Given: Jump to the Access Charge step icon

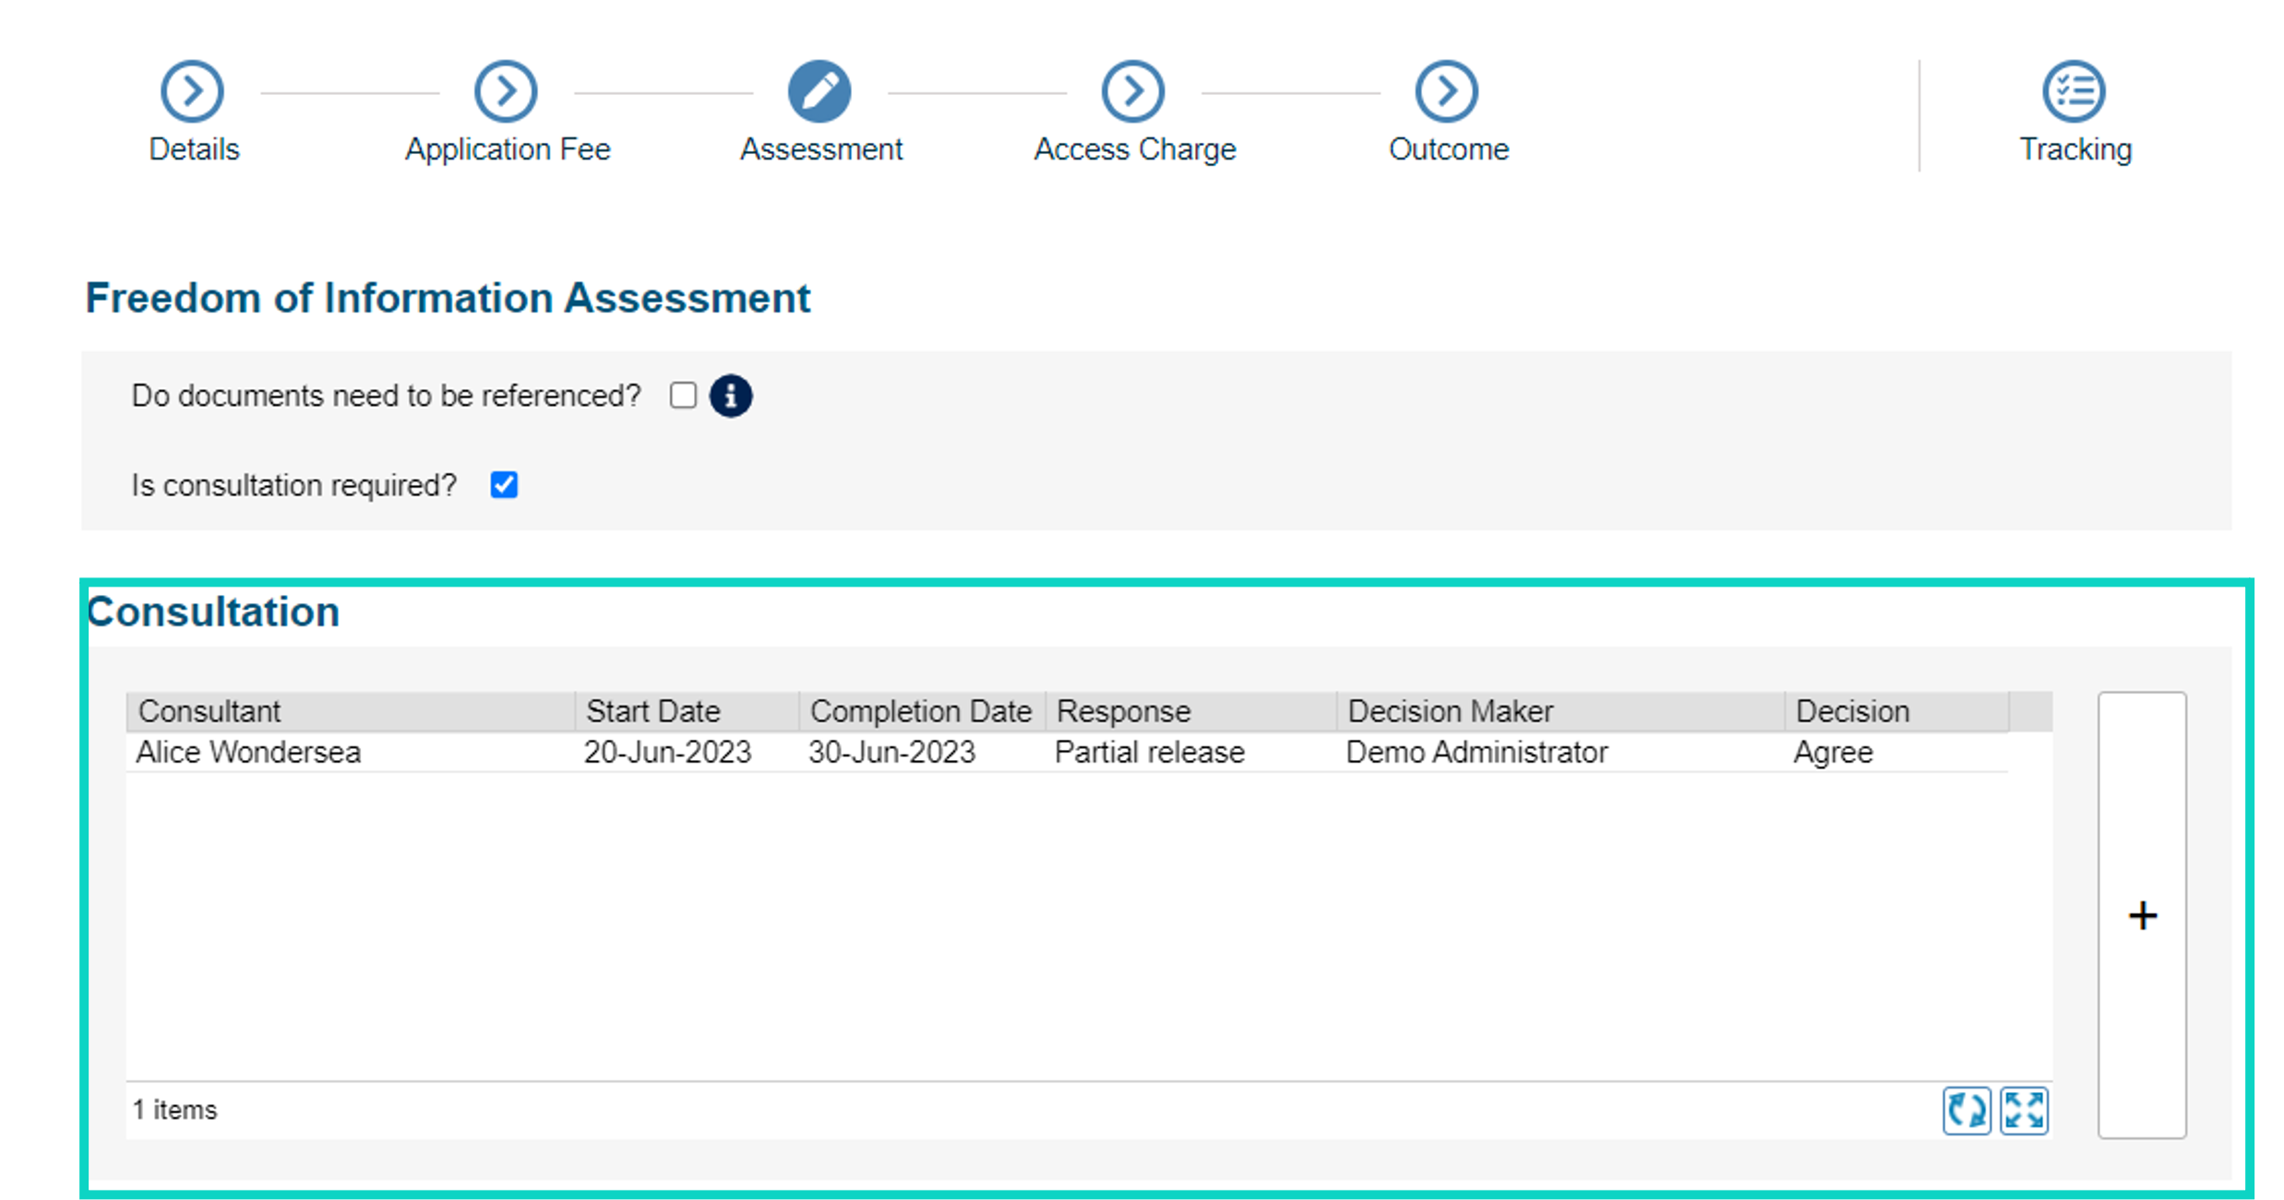Looking at the screenshot, I should [1133, 91].
